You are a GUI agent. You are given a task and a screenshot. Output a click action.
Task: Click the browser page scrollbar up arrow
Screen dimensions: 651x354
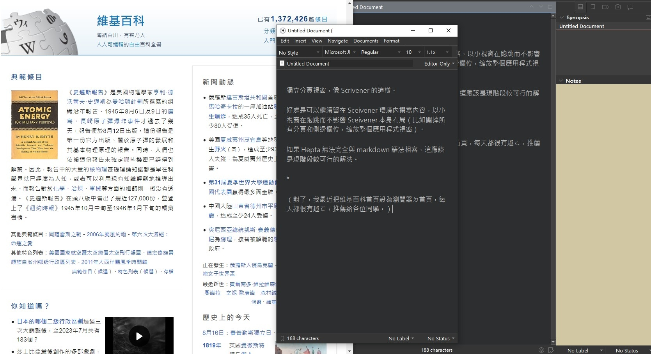[x=349, y=3]
